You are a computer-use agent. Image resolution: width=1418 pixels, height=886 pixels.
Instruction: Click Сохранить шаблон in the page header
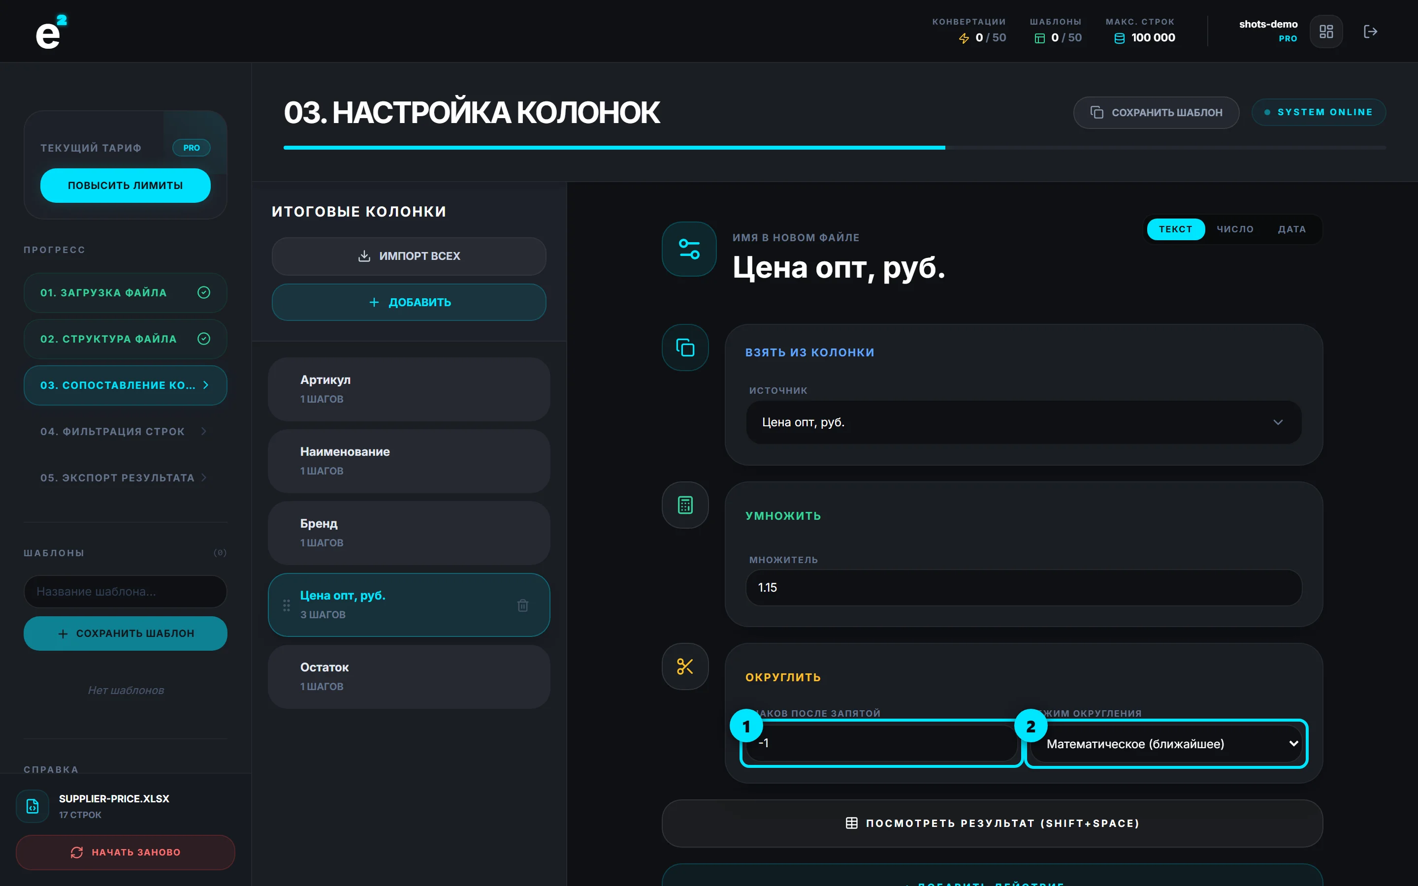(x=1156, y=113)
